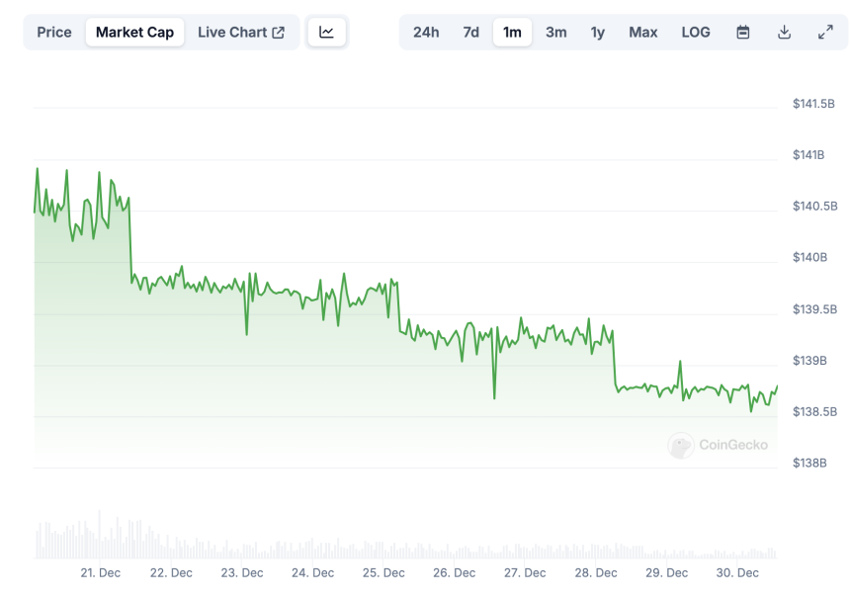Viewport: 850px width, 598px height.
Task: Select the Market Cap tab
Action: (134, 33)
